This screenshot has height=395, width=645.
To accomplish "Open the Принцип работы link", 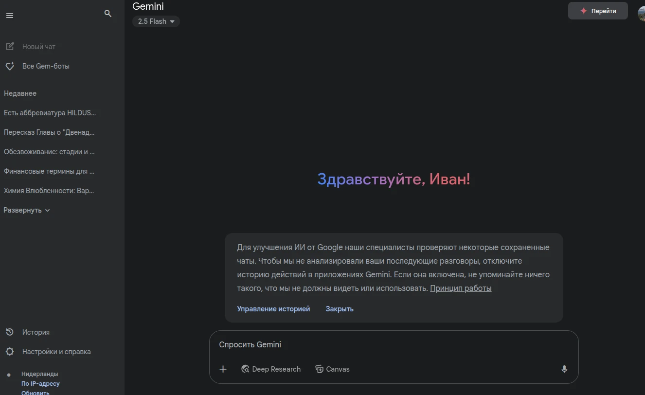I will click(x=461, y=288).
